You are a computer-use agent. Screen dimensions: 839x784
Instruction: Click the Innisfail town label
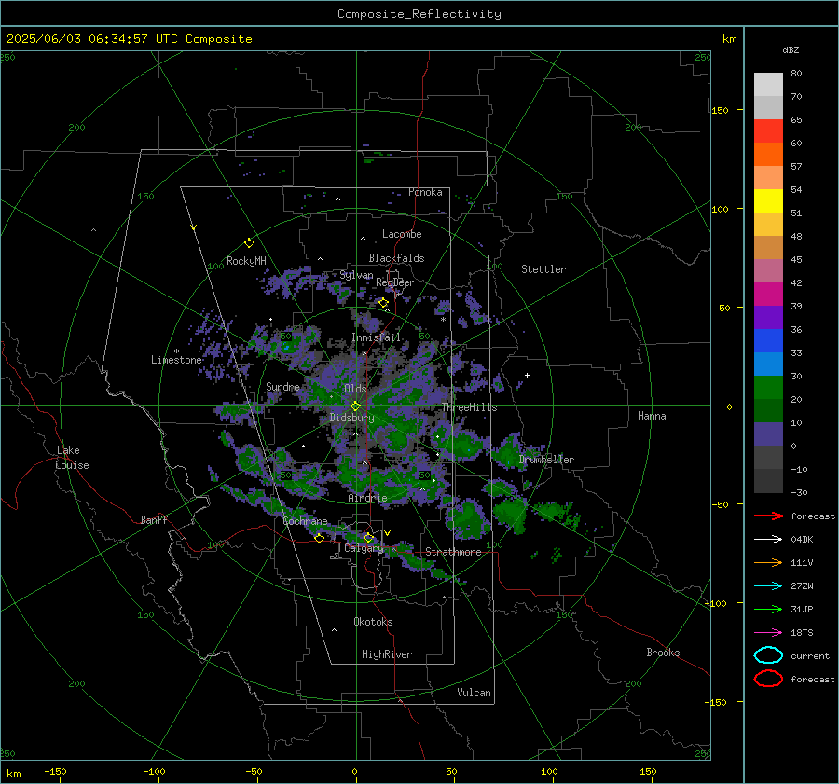(x=377, y=337)
